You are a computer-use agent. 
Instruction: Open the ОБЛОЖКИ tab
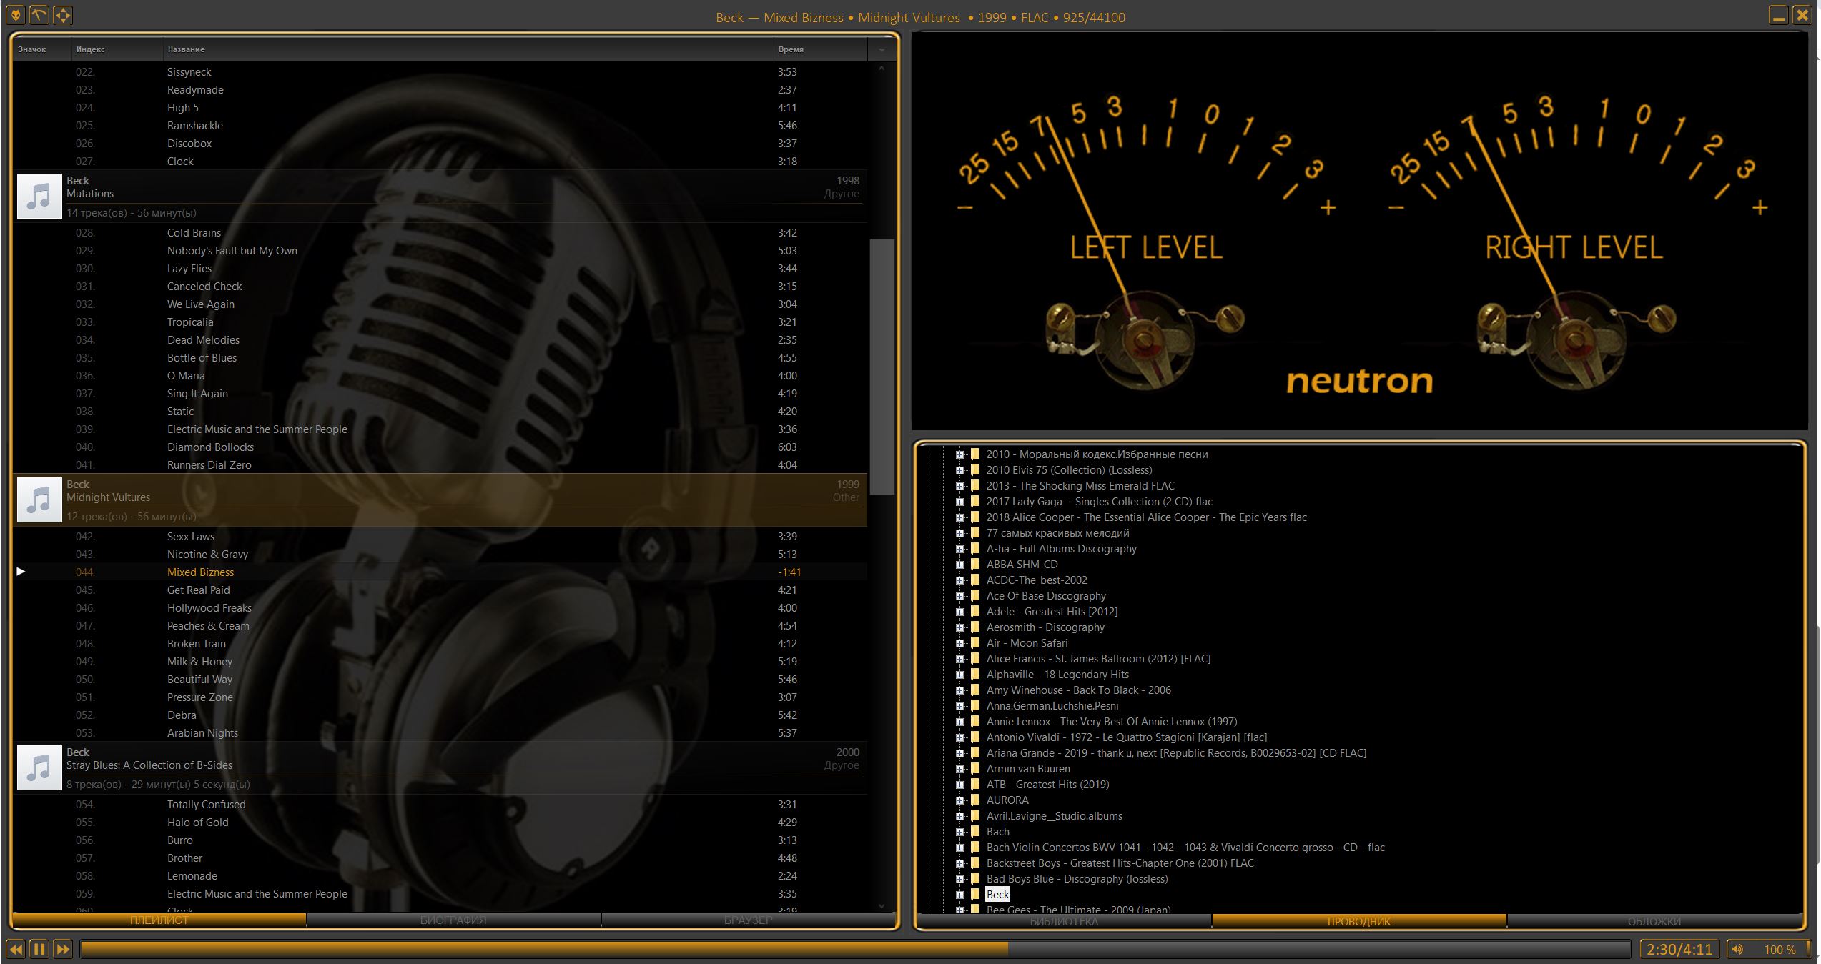coord(1654,922)
